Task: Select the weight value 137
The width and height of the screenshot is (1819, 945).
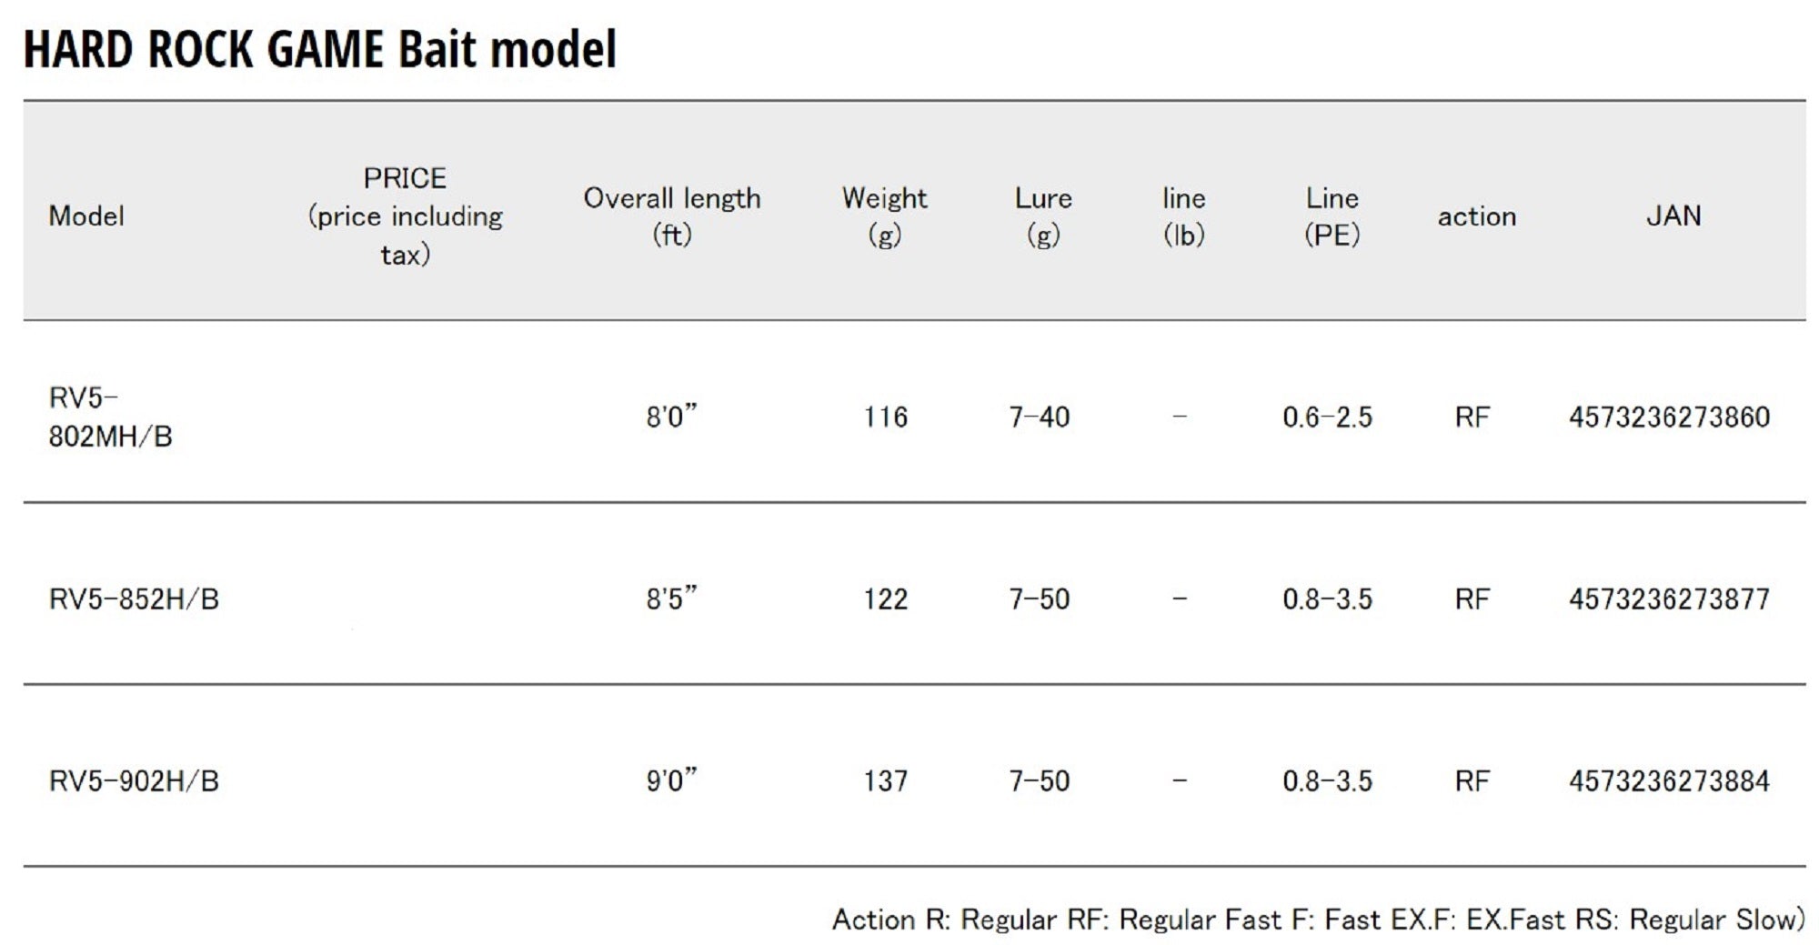Action: [x=885, y=781]
